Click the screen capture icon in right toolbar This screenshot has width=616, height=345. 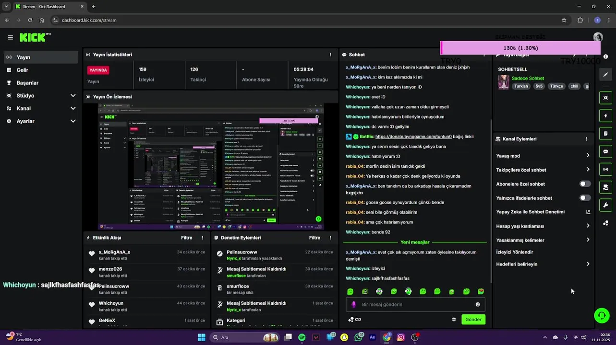[605, 98]
